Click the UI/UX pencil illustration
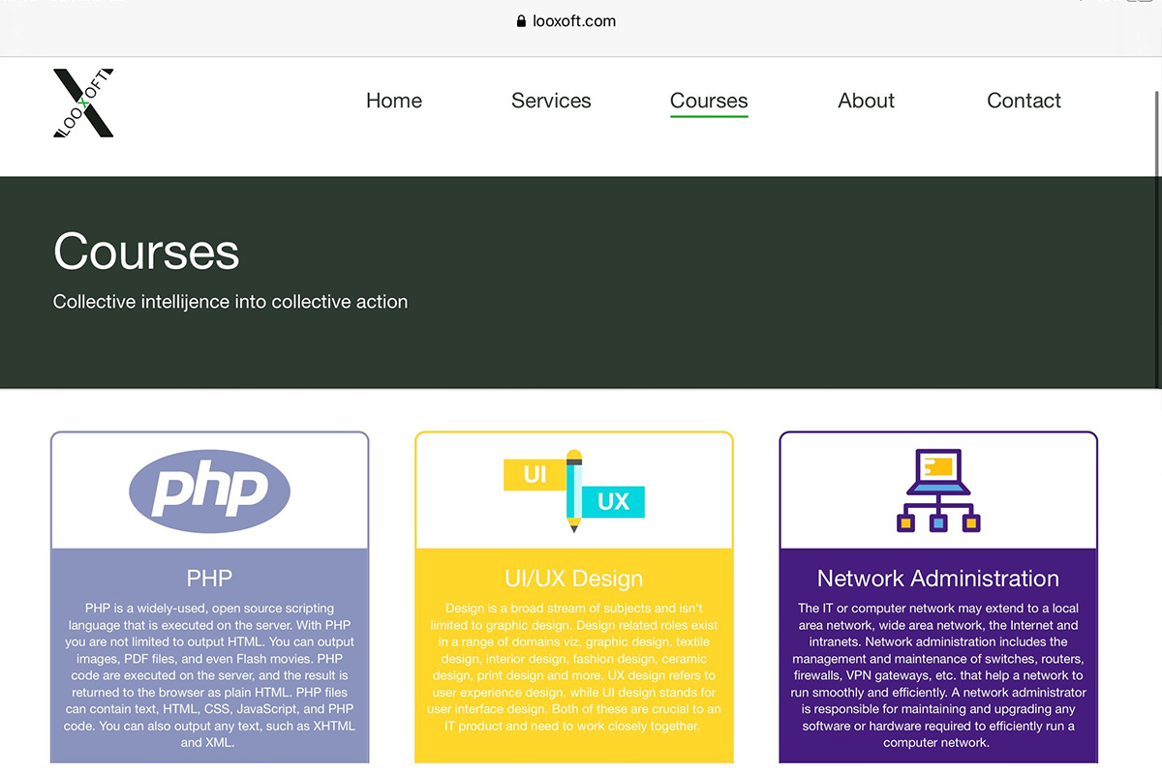 574,491
